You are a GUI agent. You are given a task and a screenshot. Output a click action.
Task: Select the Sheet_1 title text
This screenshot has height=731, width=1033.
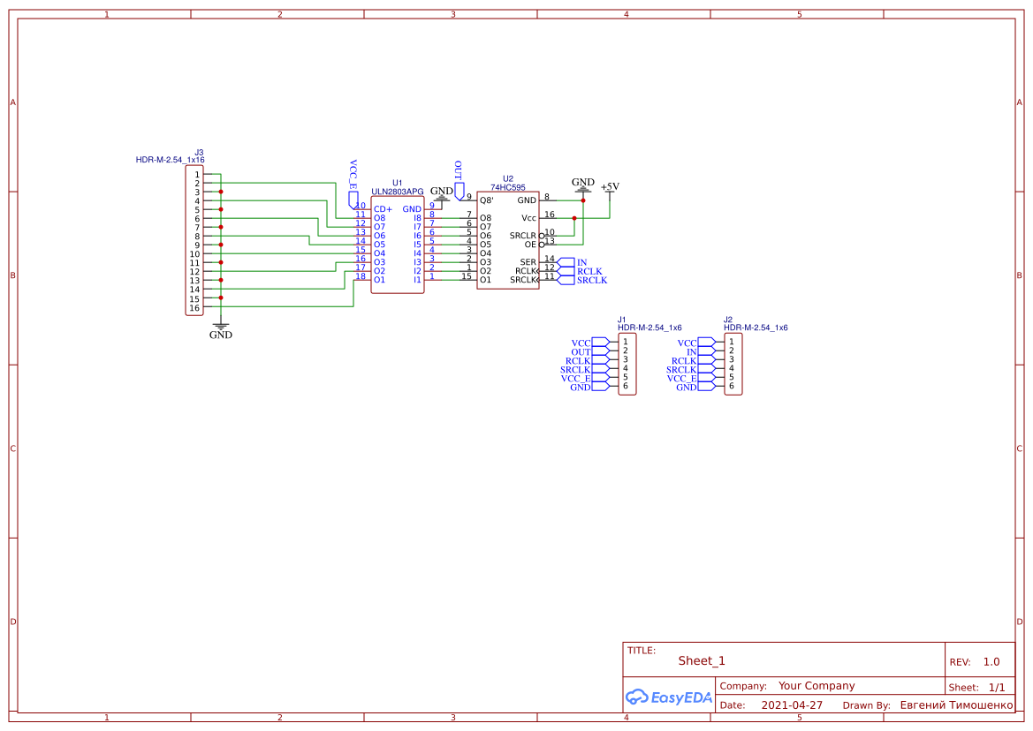702,660
